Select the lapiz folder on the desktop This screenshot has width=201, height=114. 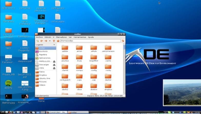tap(8, 45)
